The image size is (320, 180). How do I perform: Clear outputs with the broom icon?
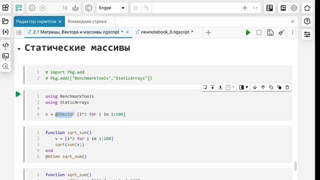click(x=281, y=32)
